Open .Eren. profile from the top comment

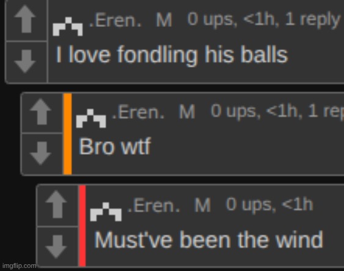coord(115,20)
